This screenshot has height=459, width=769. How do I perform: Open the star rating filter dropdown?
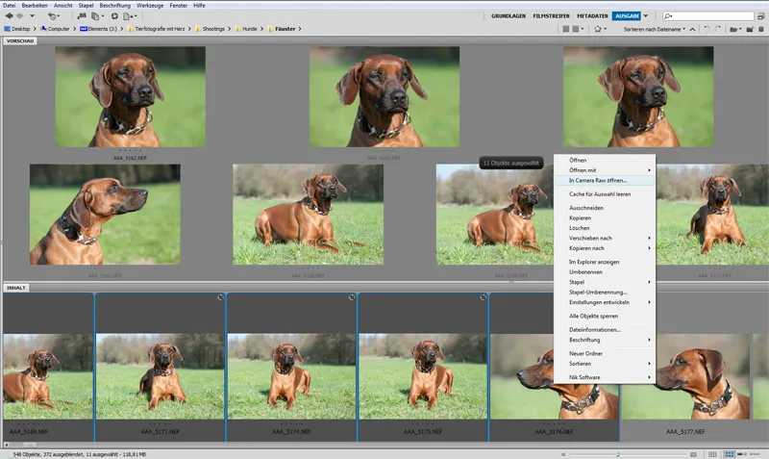pyautogui.click(x=600, y=29)
